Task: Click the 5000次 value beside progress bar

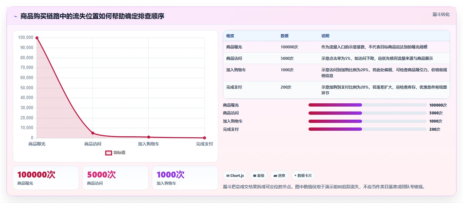Action: [x=436, y=113]
